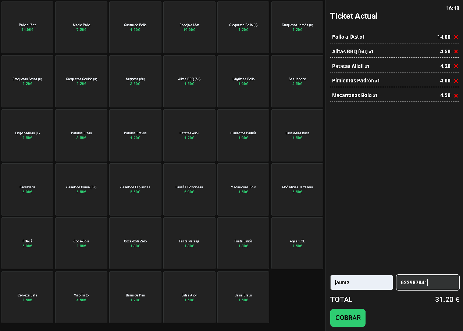Select the Cuarto de Pollo product
Viewport: 463px width, 331px height.
tap(135, 27)
